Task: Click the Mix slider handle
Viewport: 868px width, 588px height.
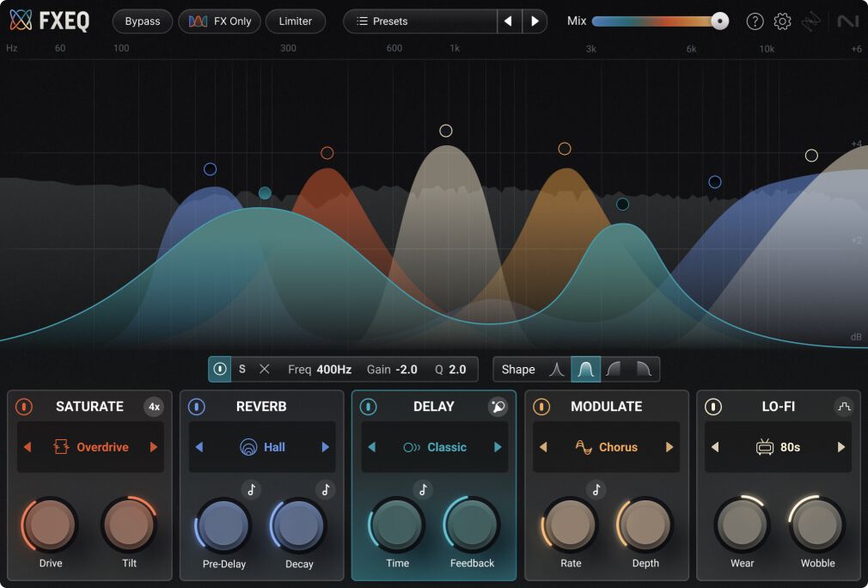Action: [719, 21]
